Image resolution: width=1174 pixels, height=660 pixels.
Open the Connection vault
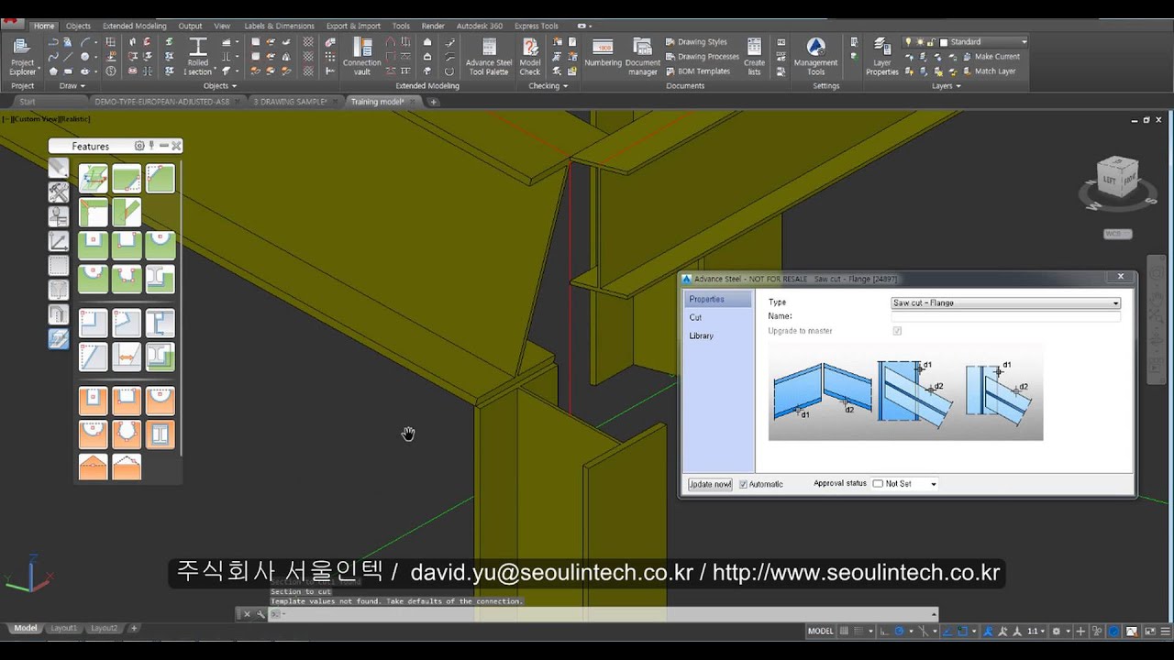coord(362,57)
